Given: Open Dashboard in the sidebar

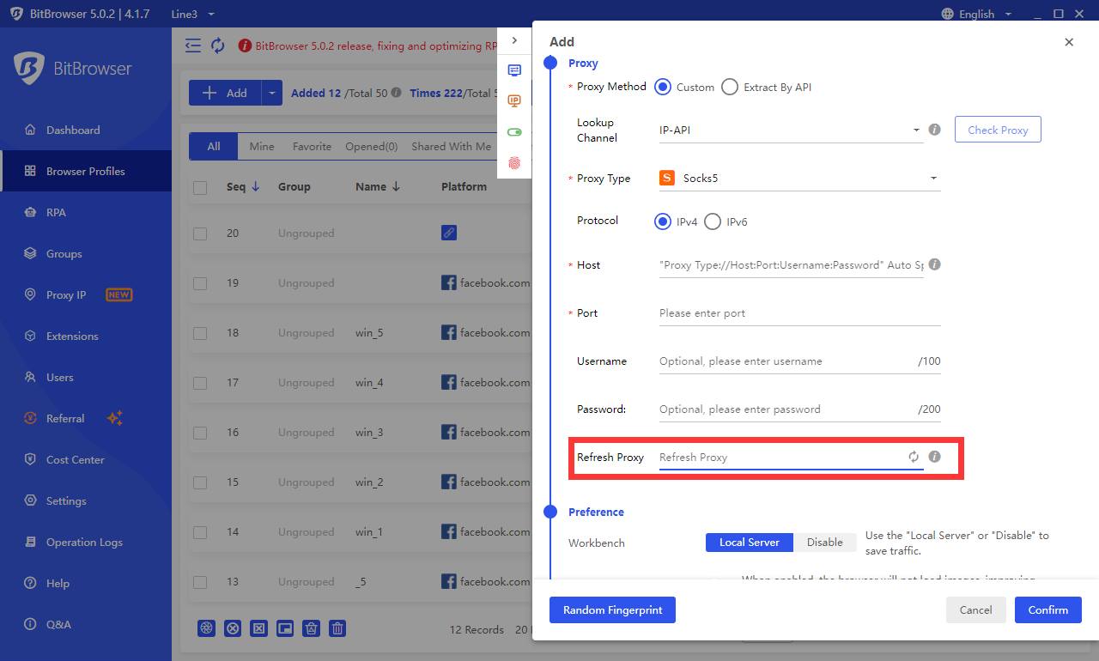Looking at the screenshot, I should coord(86,130).
